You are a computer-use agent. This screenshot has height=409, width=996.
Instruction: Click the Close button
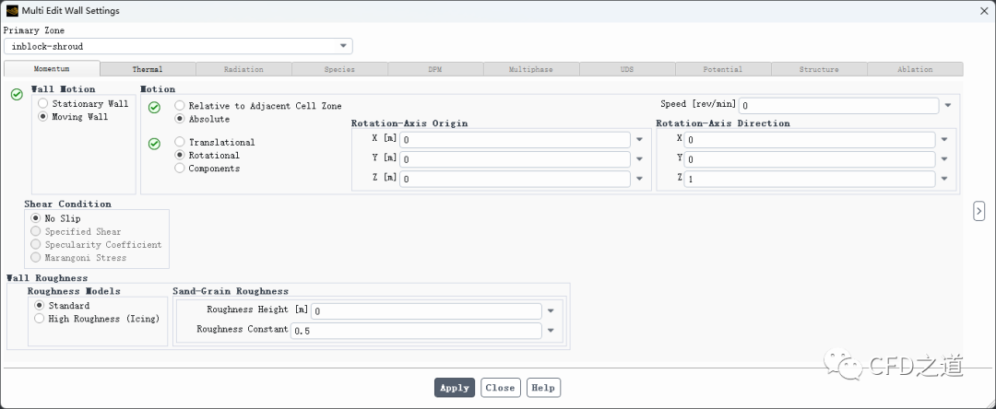coord(501,388)
